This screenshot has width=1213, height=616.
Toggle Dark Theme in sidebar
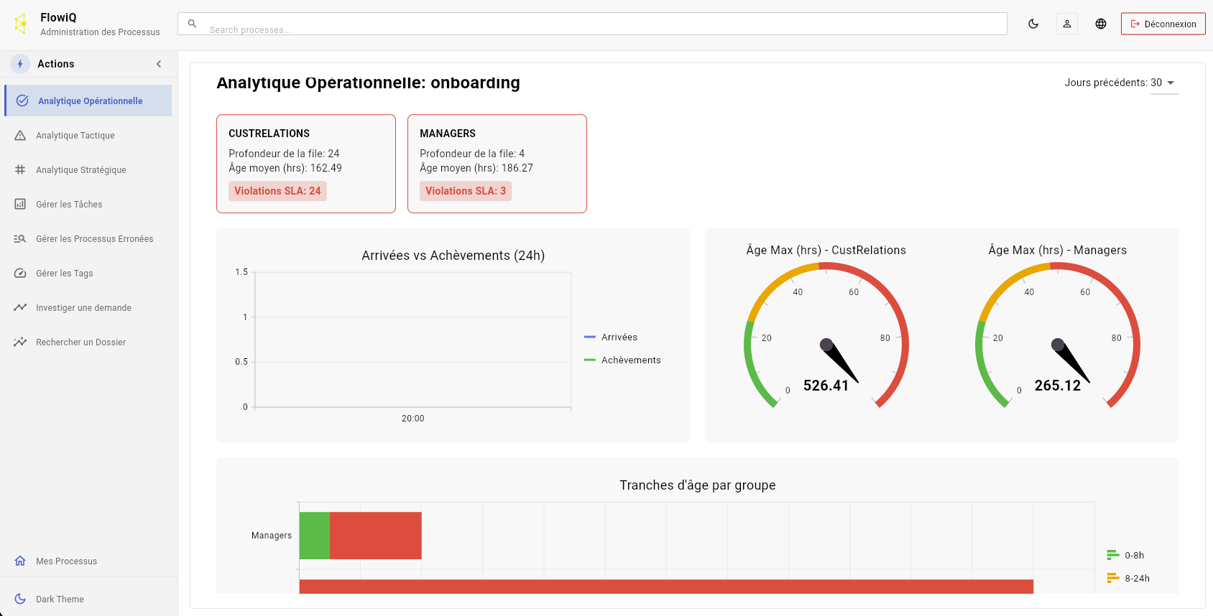point(88,599)
